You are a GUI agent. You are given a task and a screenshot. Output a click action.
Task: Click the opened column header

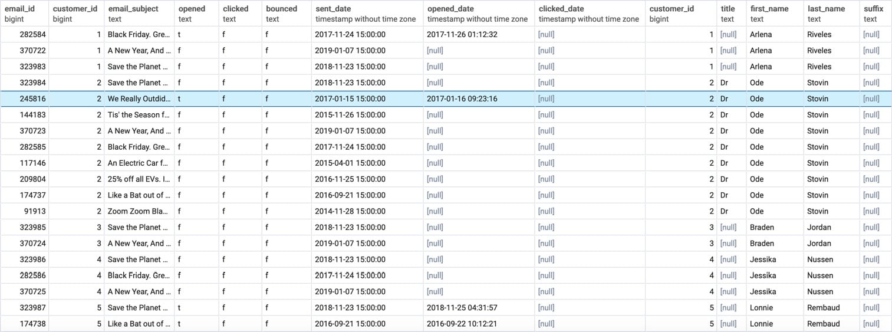coord(196,14)
